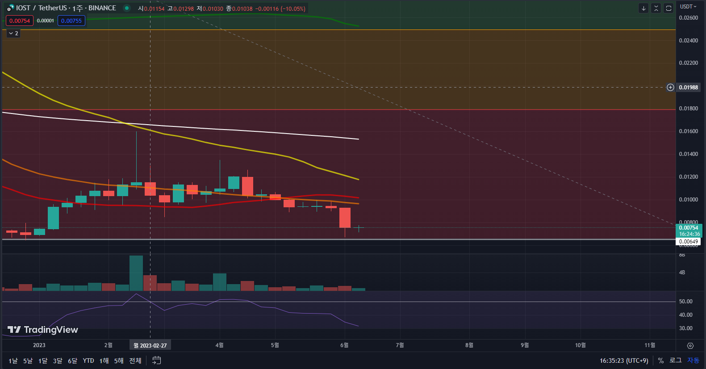Click the green market status dot
Image resolution: width=706 pixels, height=369 pixels.
coord(127,8)
